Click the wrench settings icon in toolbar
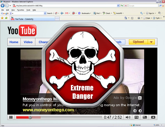This screenshot has width=165, height=127. (x=141, y=13)
